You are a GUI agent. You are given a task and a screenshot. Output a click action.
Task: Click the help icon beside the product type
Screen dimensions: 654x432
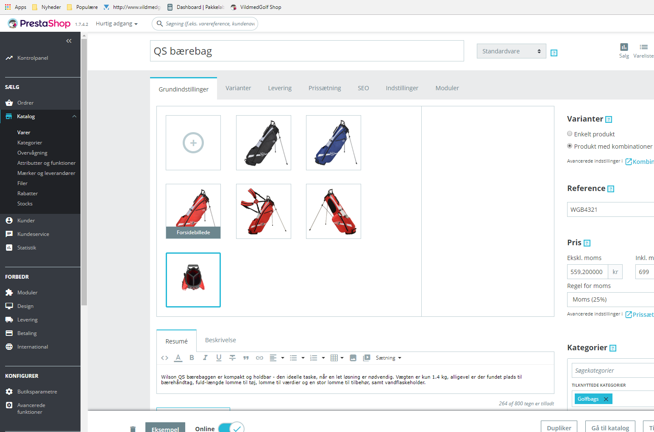[x=554, y=53]
